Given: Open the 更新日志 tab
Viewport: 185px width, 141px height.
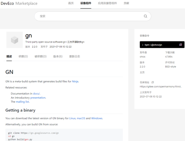Looking at the screenshot, I should pyautogui.click(x=74, y=57).
